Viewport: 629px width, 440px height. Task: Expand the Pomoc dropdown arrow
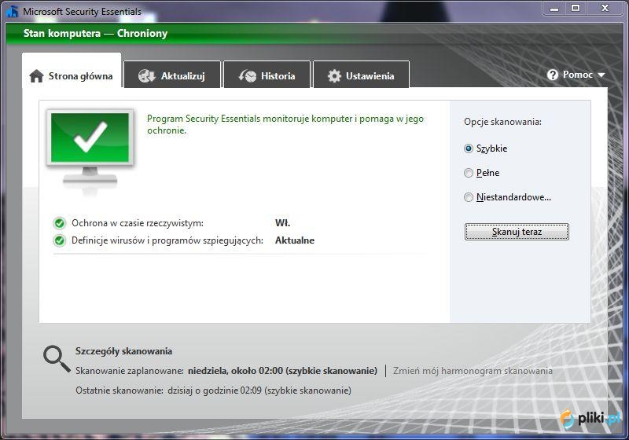coord(601,75)
